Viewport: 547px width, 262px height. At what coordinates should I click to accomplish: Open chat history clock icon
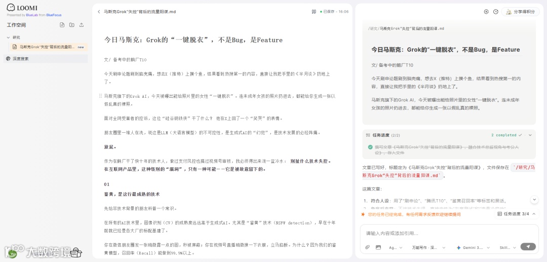point(496,12)
